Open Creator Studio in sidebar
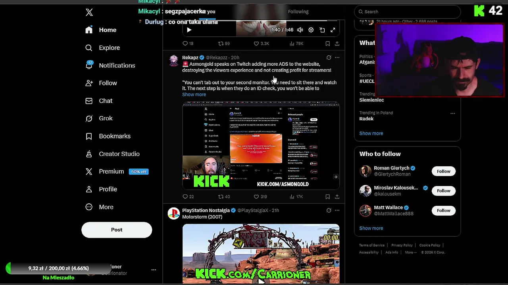Screen dimensions: 508x285 point(112,154)
